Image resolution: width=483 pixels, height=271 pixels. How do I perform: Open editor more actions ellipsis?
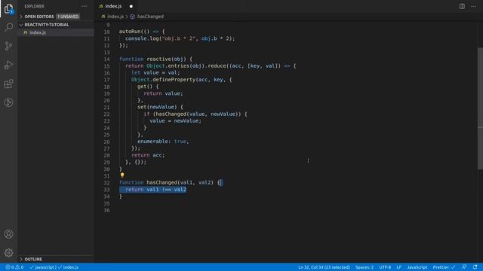473,6
